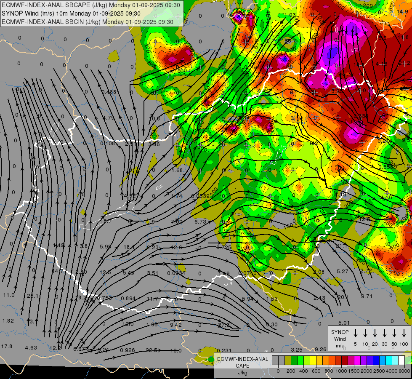This screenshot has width=412, height=379.
Task: Click the 0.926 map value
Action: click(x=128, y=350)
